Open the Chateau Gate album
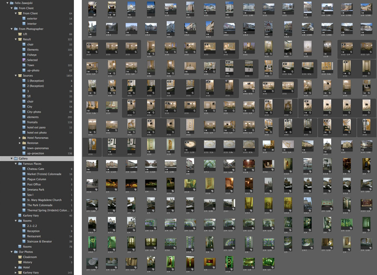Image resolution: width=377 pixels, height=275 pixels. pyautogui.click(x=35, y=169)
